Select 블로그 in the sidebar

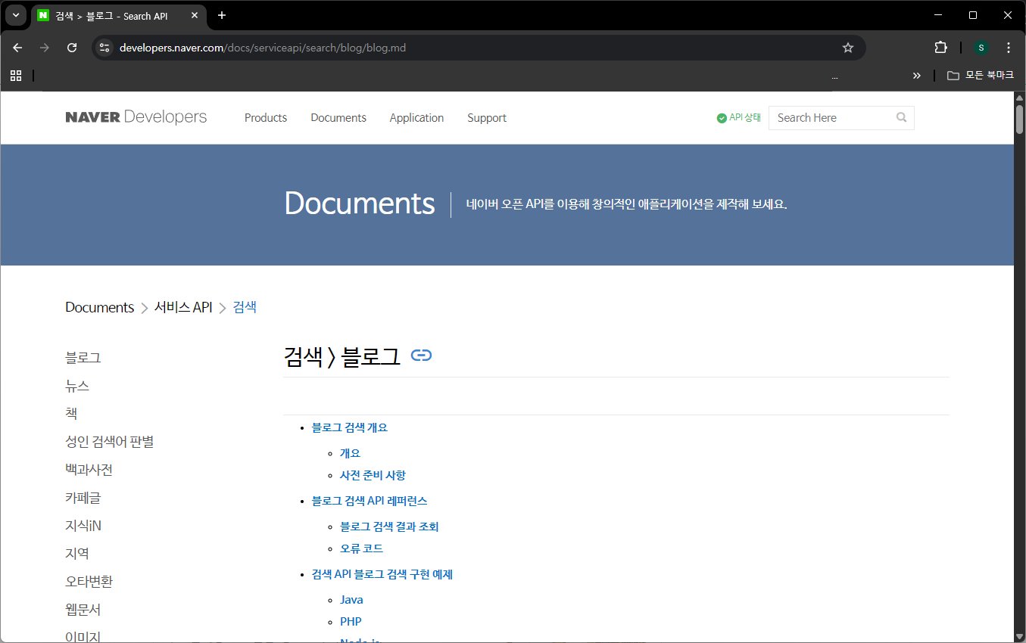[x=83, y=358]
